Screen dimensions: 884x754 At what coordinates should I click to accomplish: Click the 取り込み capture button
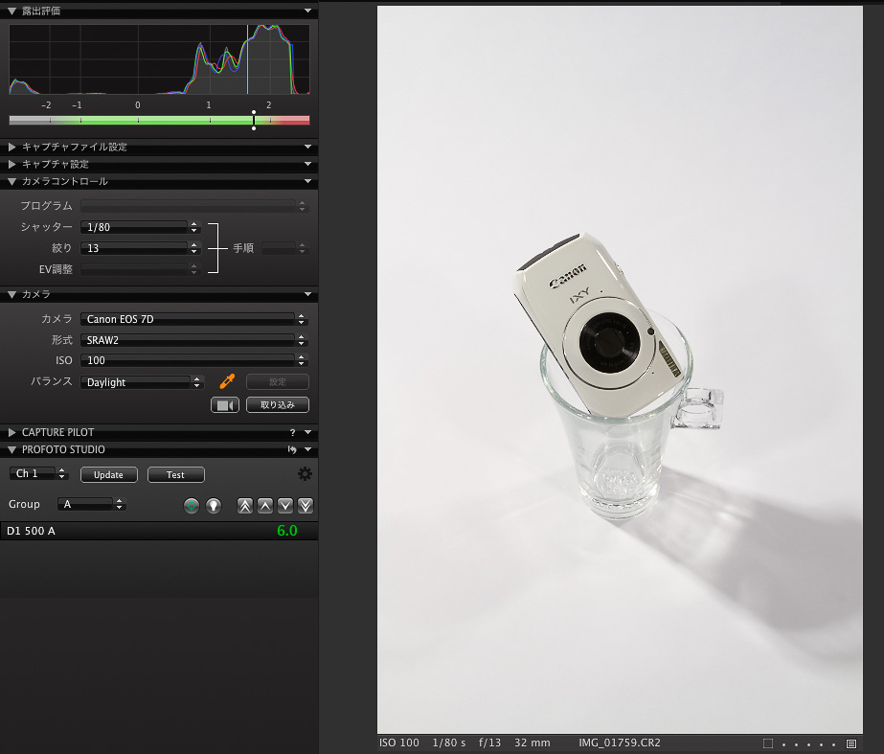pos(278,405)
